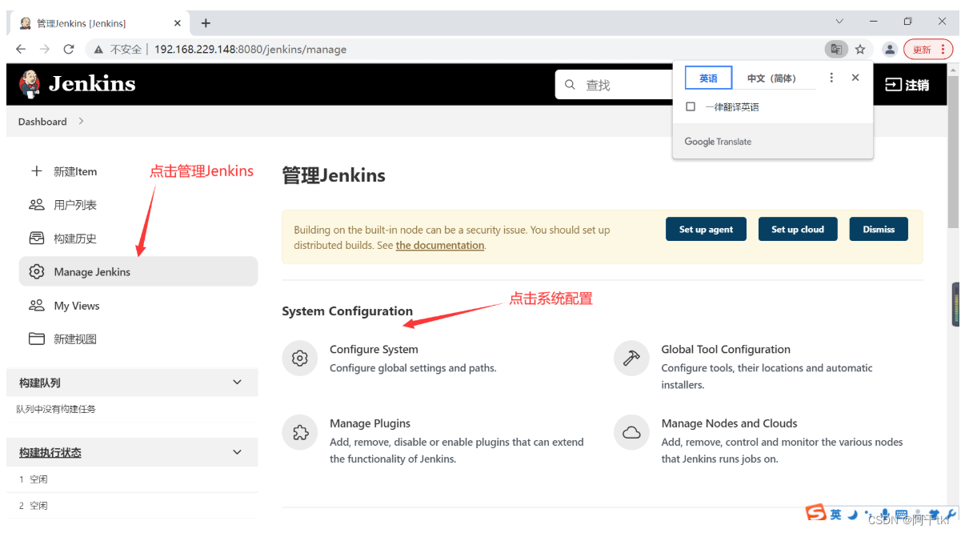Click the Jenkins butler logo icon
Viewport: 961px width, 533px height.
click(x=30, y=84)
